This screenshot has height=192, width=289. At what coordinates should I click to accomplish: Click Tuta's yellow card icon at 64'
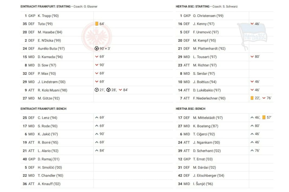(x=97, y=24)
